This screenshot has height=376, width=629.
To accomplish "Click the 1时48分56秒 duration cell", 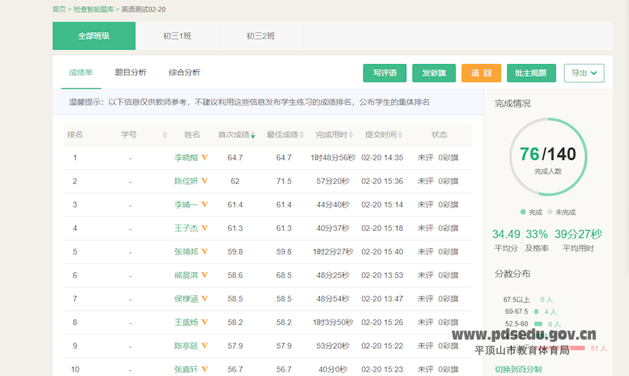I will [x=333, y=158].
